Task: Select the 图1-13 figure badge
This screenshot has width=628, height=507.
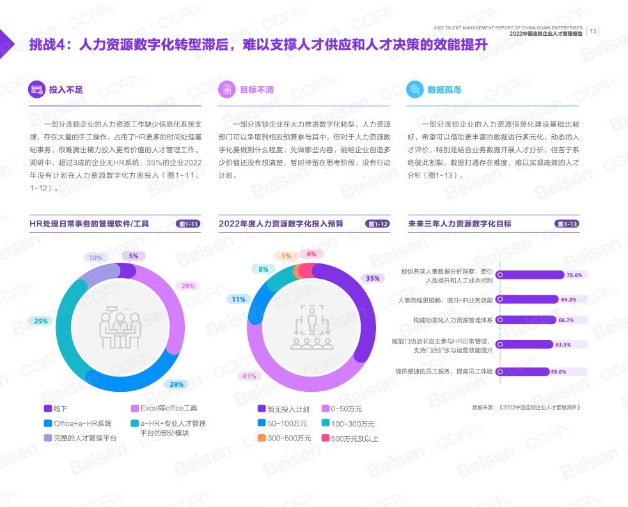Action: pyautogui.click(x=567, y=224)
